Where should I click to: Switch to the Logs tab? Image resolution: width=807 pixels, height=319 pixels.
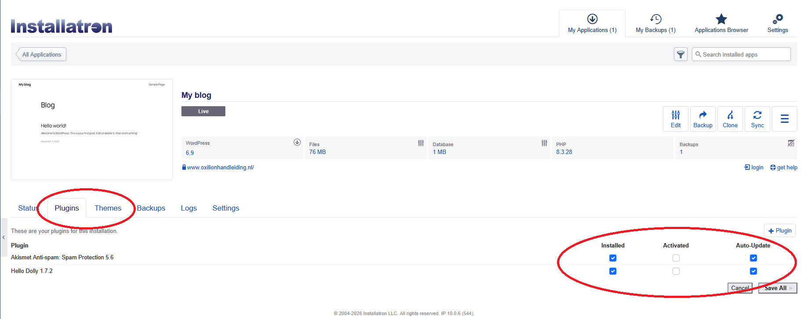[189, 208]
